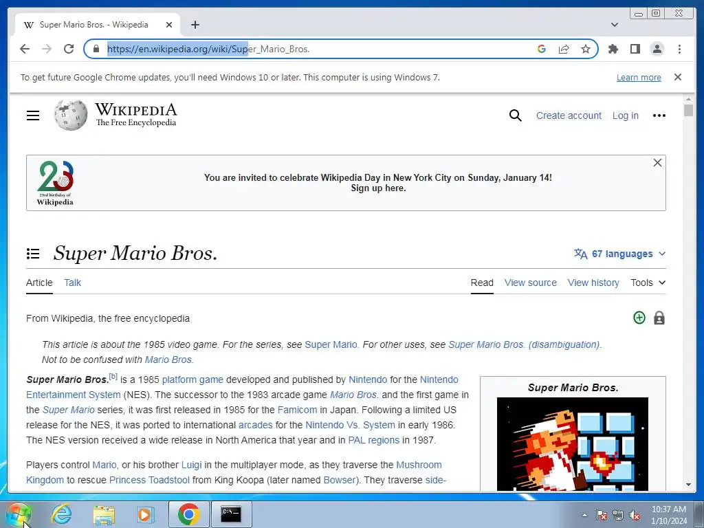This screenshot has height=528, width=704.
Task: Show hidden system tray icons
Action: click(x=584, y=515)
